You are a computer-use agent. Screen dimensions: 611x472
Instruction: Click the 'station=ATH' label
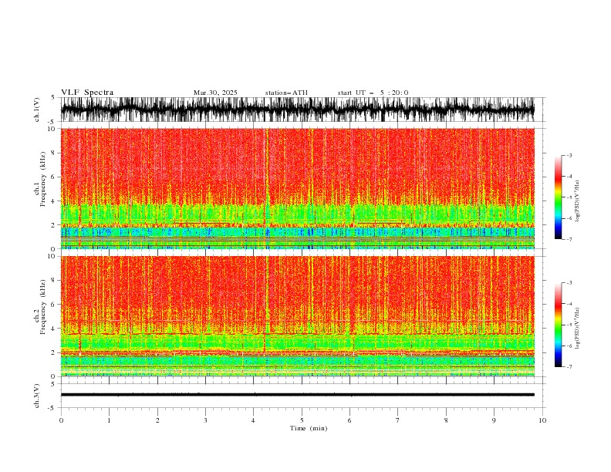point(286,93)
